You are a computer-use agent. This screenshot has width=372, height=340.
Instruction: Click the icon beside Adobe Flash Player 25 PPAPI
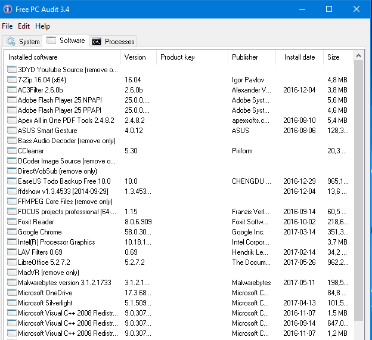tap(12, 110)
